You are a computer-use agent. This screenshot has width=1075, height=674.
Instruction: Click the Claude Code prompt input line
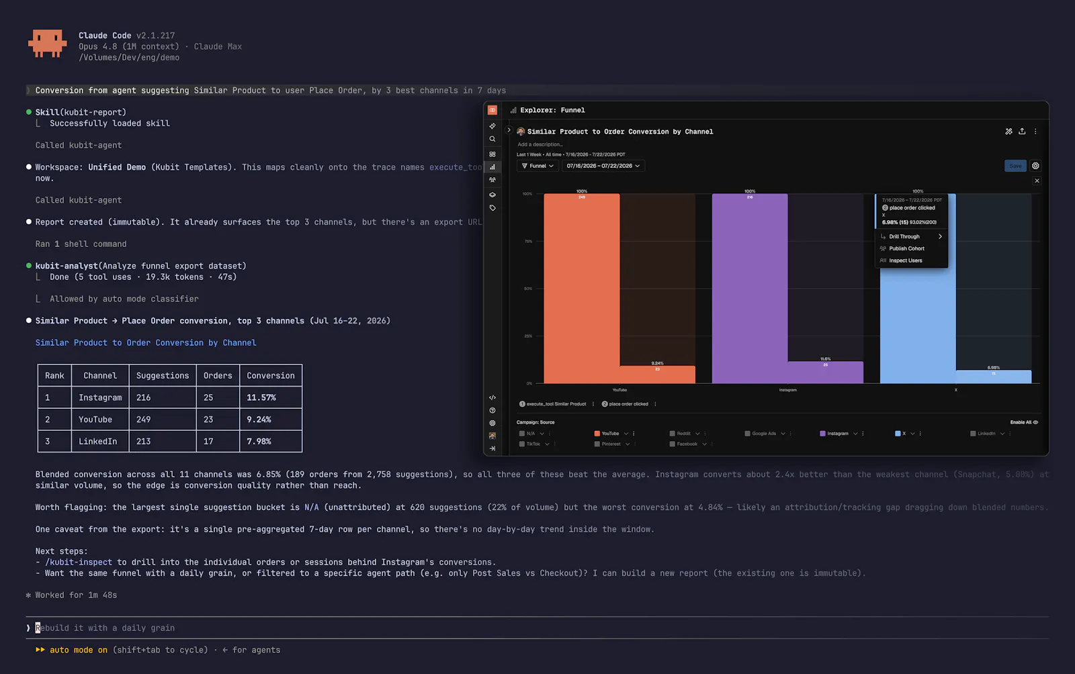(537, 628)
